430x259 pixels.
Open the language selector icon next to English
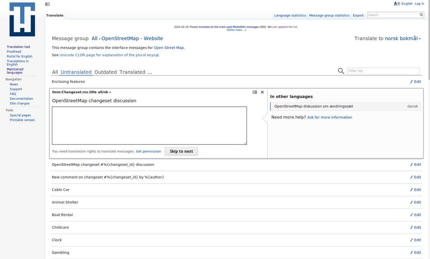coord(397,4)
